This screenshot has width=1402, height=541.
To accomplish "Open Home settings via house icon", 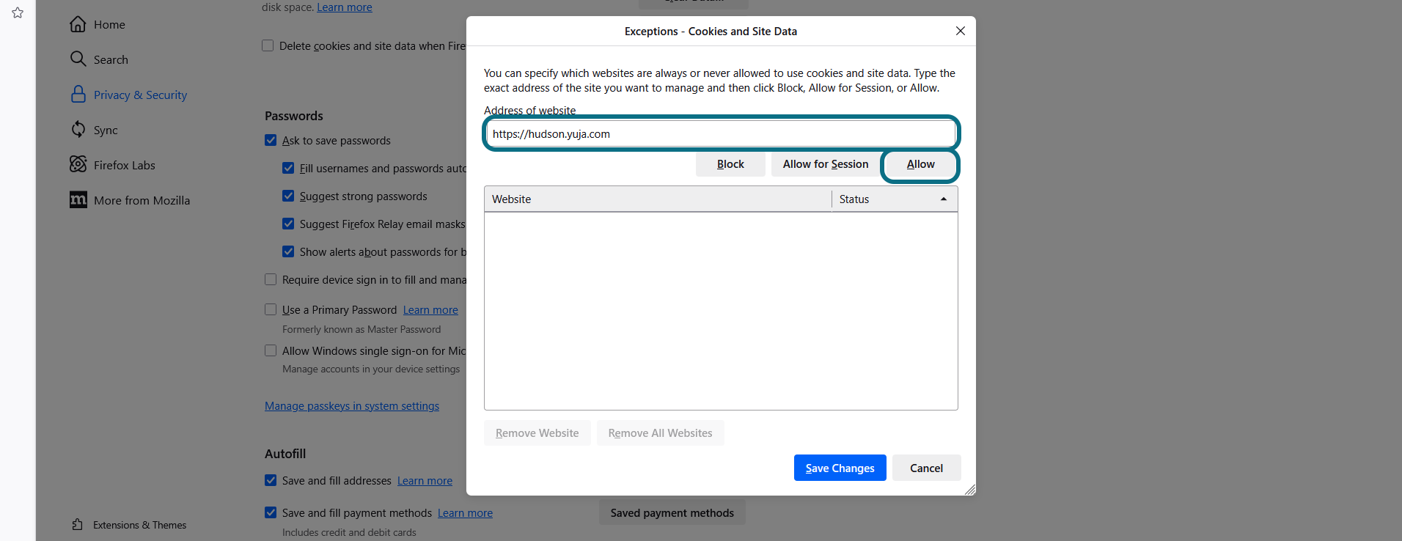I will click(x=78, y=24).
